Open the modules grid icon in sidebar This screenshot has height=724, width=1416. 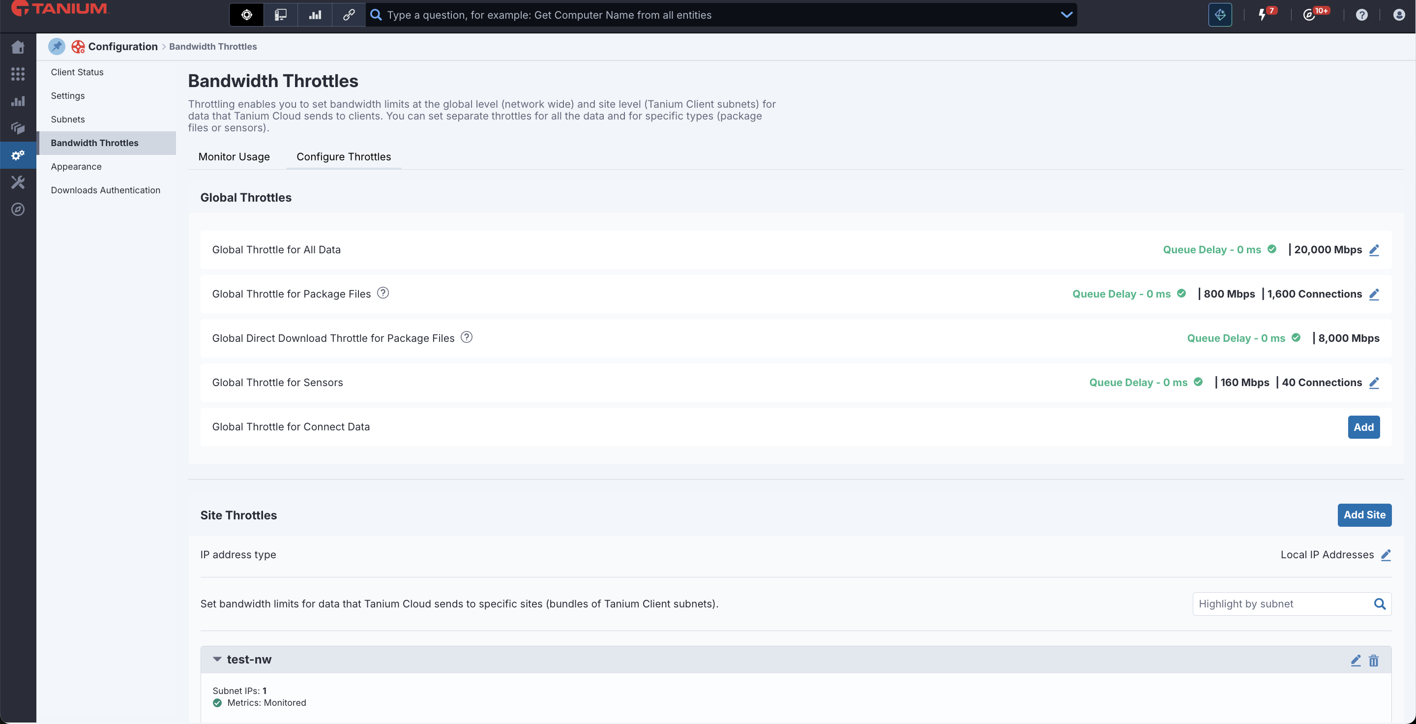coord(18,74)
